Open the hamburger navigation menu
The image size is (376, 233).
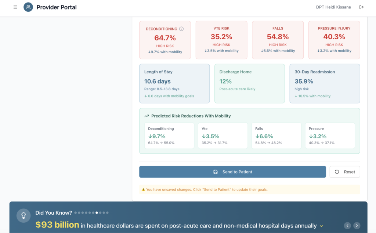click(x=15, y=7)
